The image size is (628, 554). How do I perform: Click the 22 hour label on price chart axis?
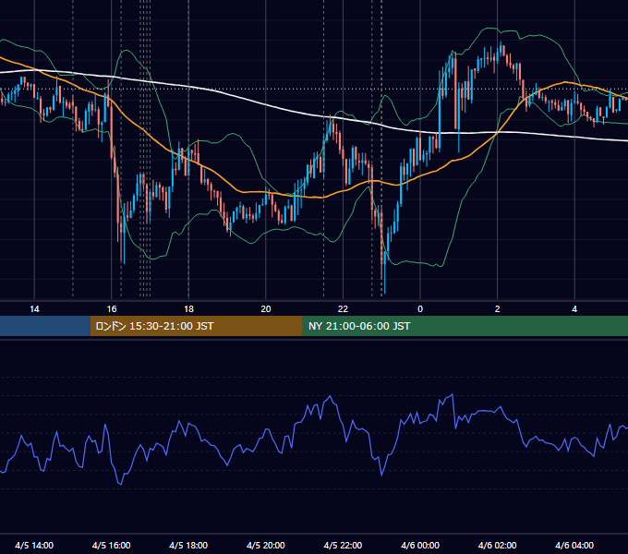point(343,309)
